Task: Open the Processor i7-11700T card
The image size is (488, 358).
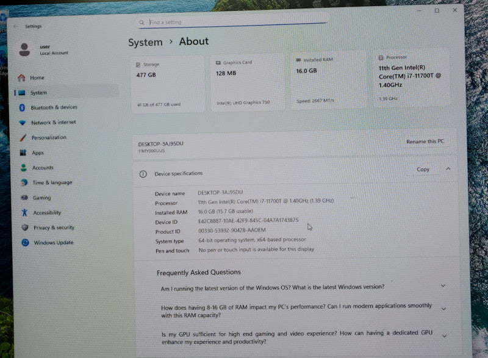Action: (412, 77)
